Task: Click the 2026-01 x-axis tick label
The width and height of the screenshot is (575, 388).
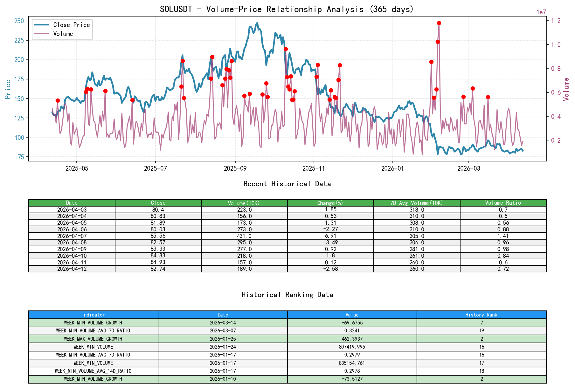Action: 392,168
